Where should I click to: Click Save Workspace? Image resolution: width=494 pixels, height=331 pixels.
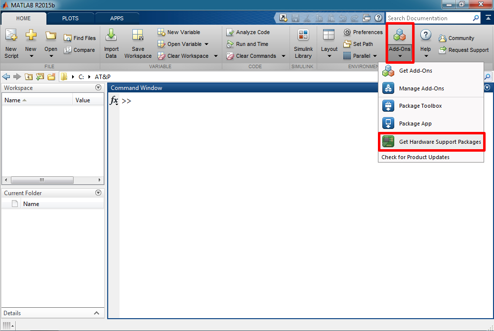coord(138,43)
